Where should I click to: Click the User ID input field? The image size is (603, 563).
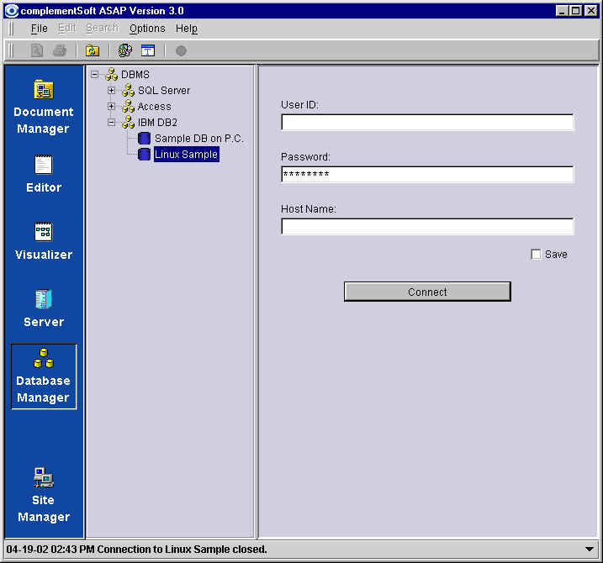pyautogui.click(x=427, y=122)
